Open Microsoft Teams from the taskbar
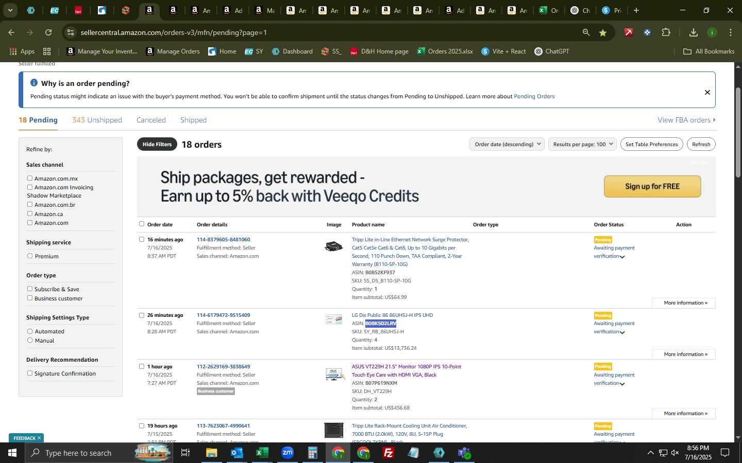This screenshot has height=463, width=742. [x=464, y=453]
